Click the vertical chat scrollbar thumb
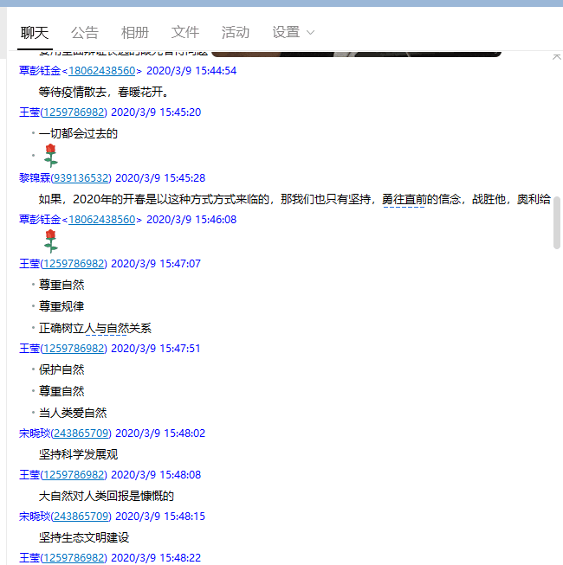The width and height of the screenshot is (563, 565). 557,222
